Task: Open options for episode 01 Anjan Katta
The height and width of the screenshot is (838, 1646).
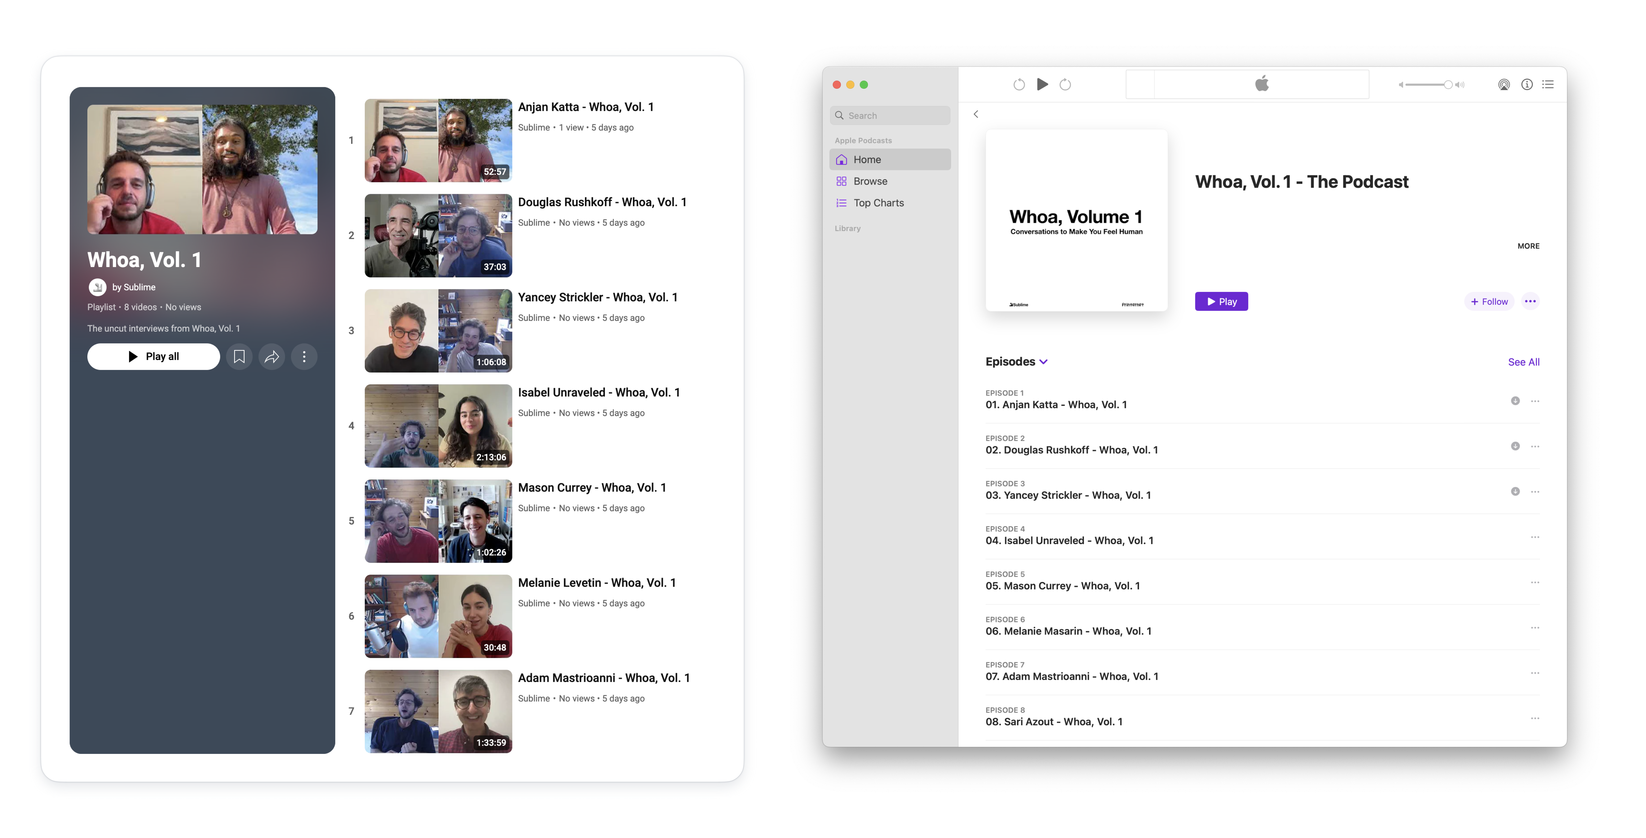Action: pos(1535,401)
